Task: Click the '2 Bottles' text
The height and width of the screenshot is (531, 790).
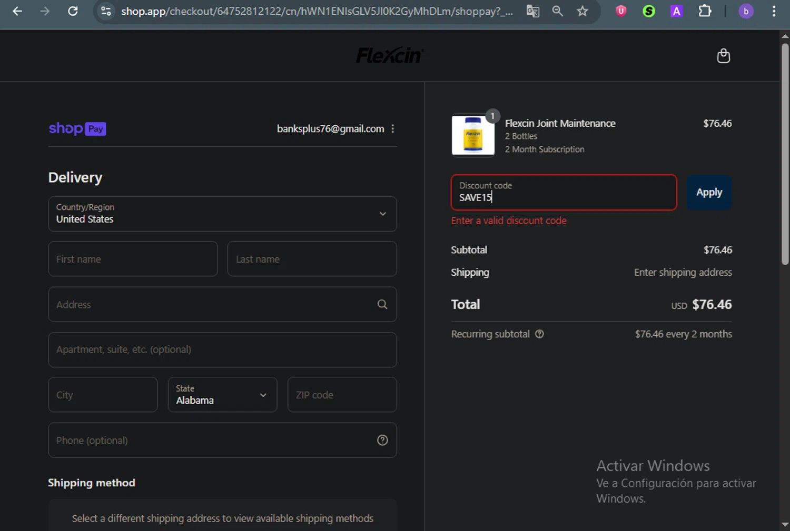Action: tap(521, 136)
